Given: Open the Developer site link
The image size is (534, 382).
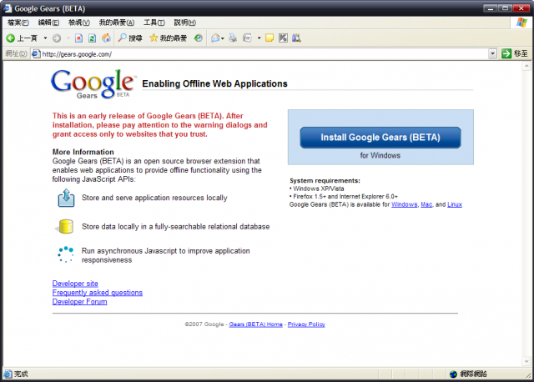Looking at the screenshot, I should point(75,284).
